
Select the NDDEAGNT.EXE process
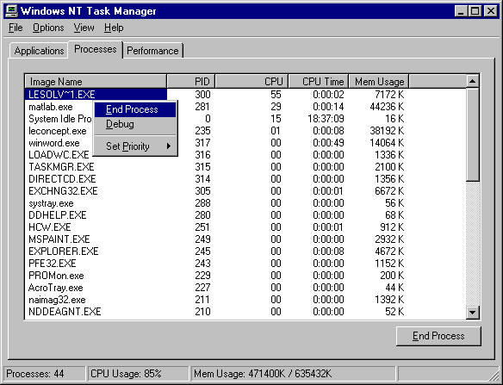click(x=246, y=312)
